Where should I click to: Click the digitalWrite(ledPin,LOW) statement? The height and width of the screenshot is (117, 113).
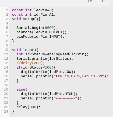tap(48, 72)
